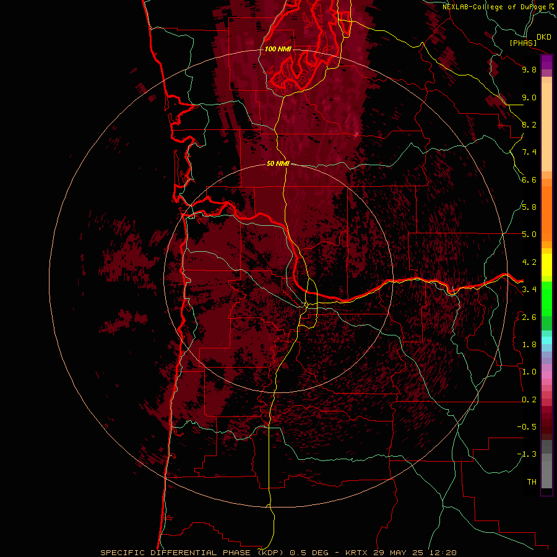Click the 50 NMI range ring label
This screenshot has width=557, height=557.
pos(278,163)
